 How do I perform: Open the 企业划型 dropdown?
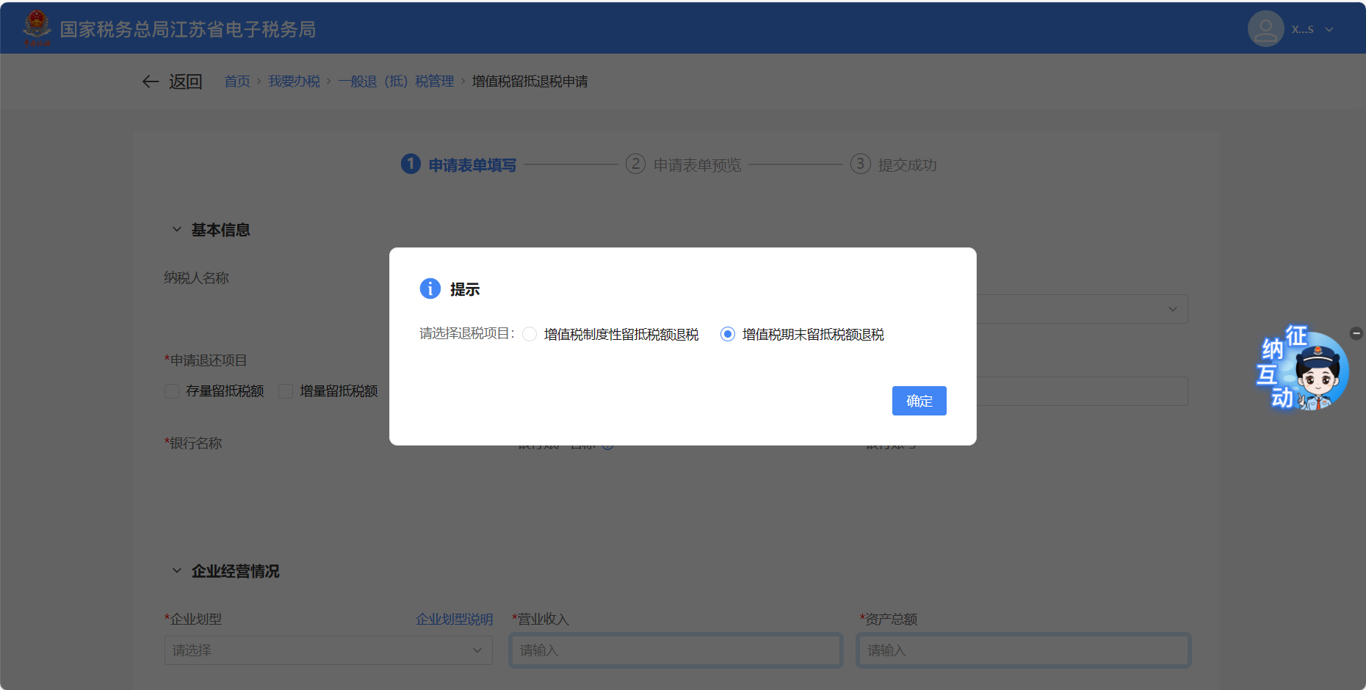328,650
